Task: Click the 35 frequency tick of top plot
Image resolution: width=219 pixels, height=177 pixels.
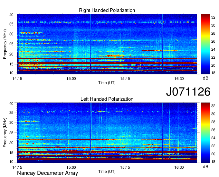Action: 11,24
